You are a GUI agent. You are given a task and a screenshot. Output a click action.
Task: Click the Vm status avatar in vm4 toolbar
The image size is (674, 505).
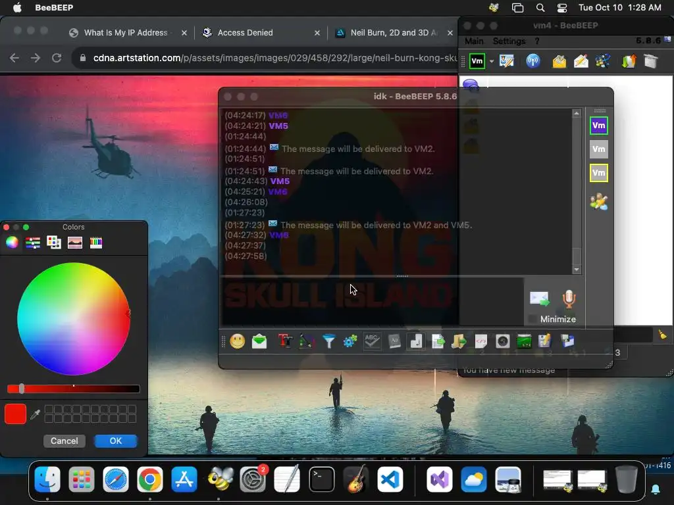pyautogui.click(x=477, y=61)
